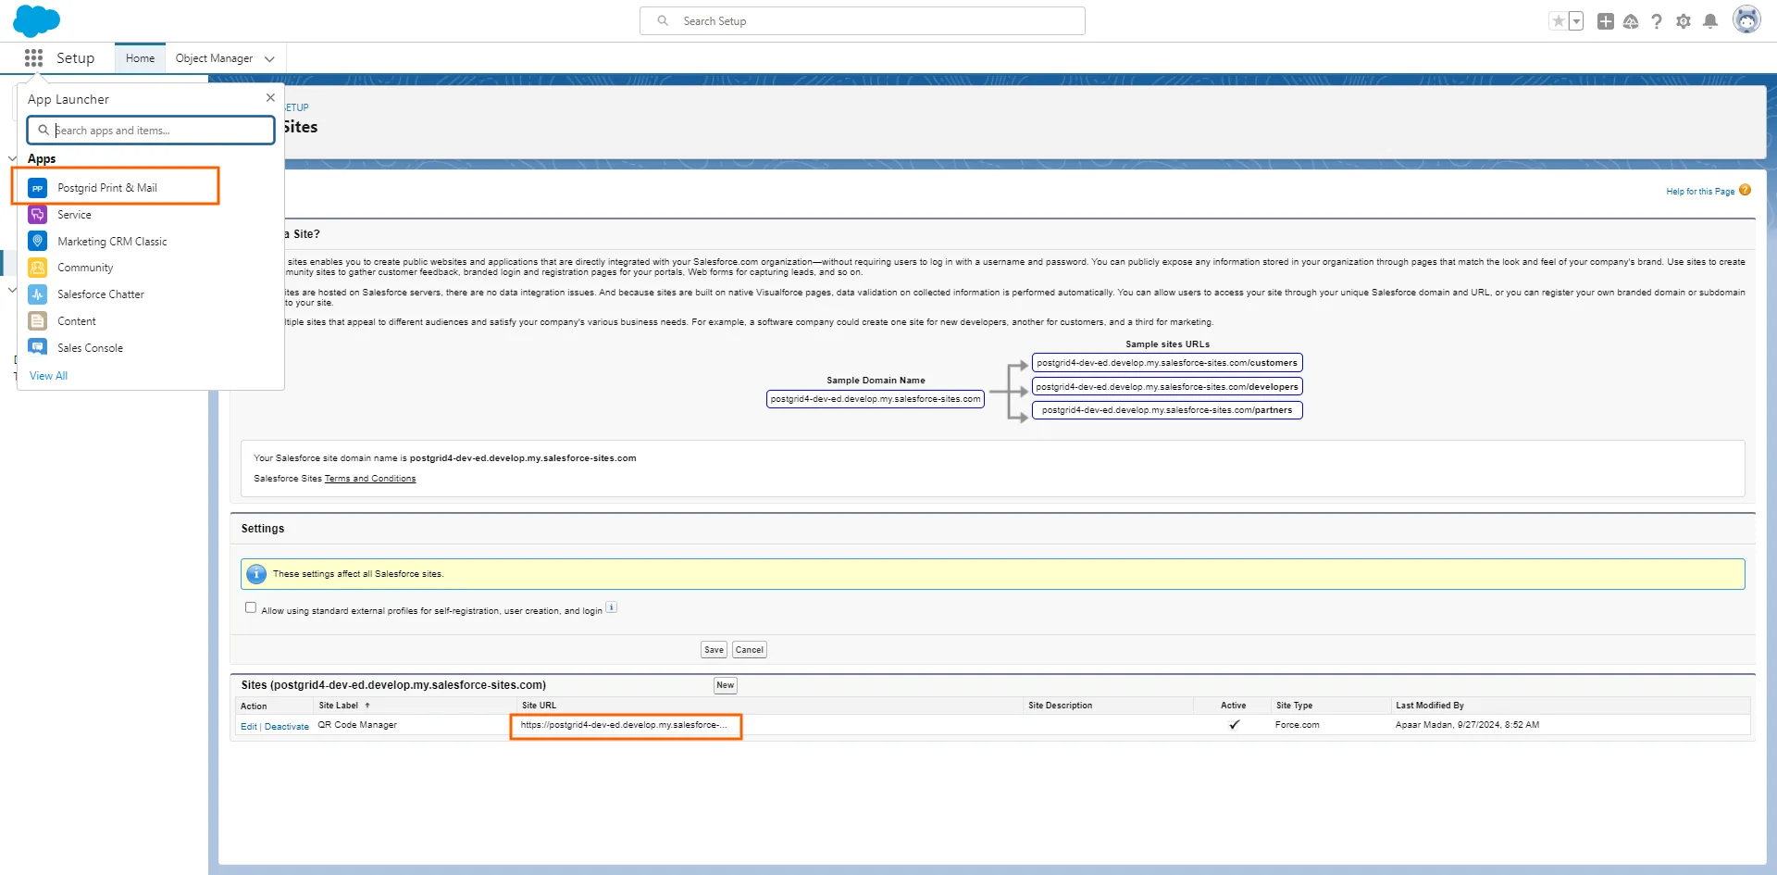Sort by Site Label column arrow
Screen dimensions: 1777x875
pyautogui.click(x=367, y=706)
